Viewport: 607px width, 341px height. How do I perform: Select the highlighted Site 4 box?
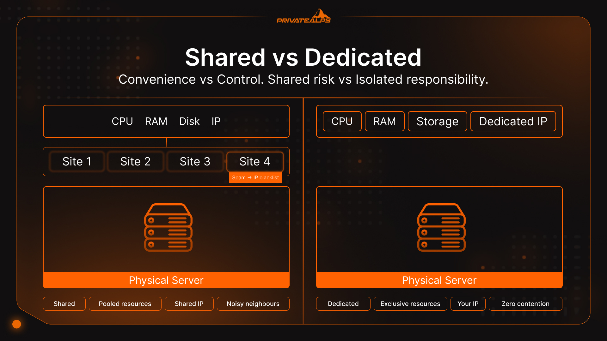[255, 162]
